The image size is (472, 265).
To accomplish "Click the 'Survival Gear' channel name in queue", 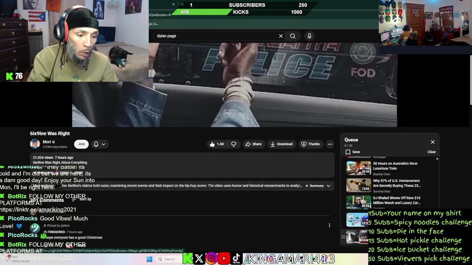I will pos(381,191).
